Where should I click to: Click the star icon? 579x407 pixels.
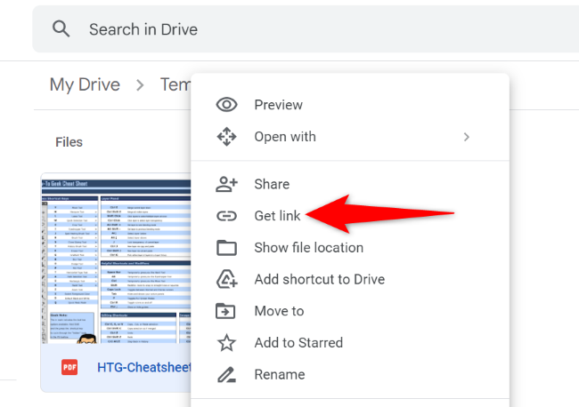coord(226,342)
